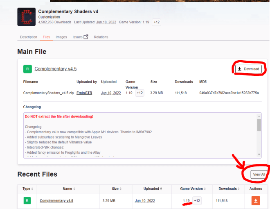Click the changelog scrollbar up arrow
Image resolution: width=270 pixels, height=209 pixels.
(259, 117)
